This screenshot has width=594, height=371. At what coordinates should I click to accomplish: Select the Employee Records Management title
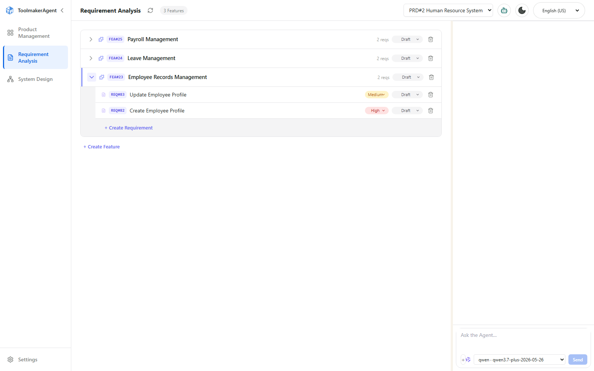coord(167,77)
